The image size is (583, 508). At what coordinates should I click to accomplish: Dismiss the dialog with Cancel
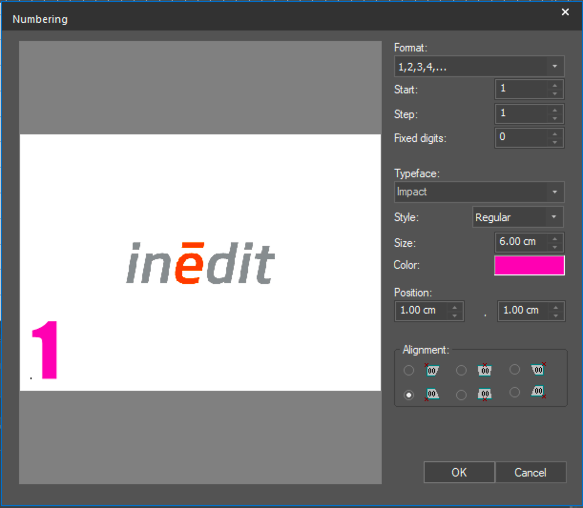pos(531,472)
